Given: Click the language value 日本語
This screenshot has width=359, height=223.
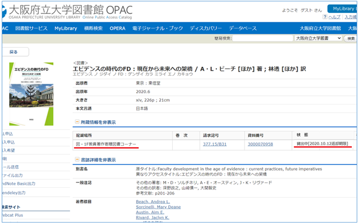Looking at the screenshot, I should click(x=142, y=108).
